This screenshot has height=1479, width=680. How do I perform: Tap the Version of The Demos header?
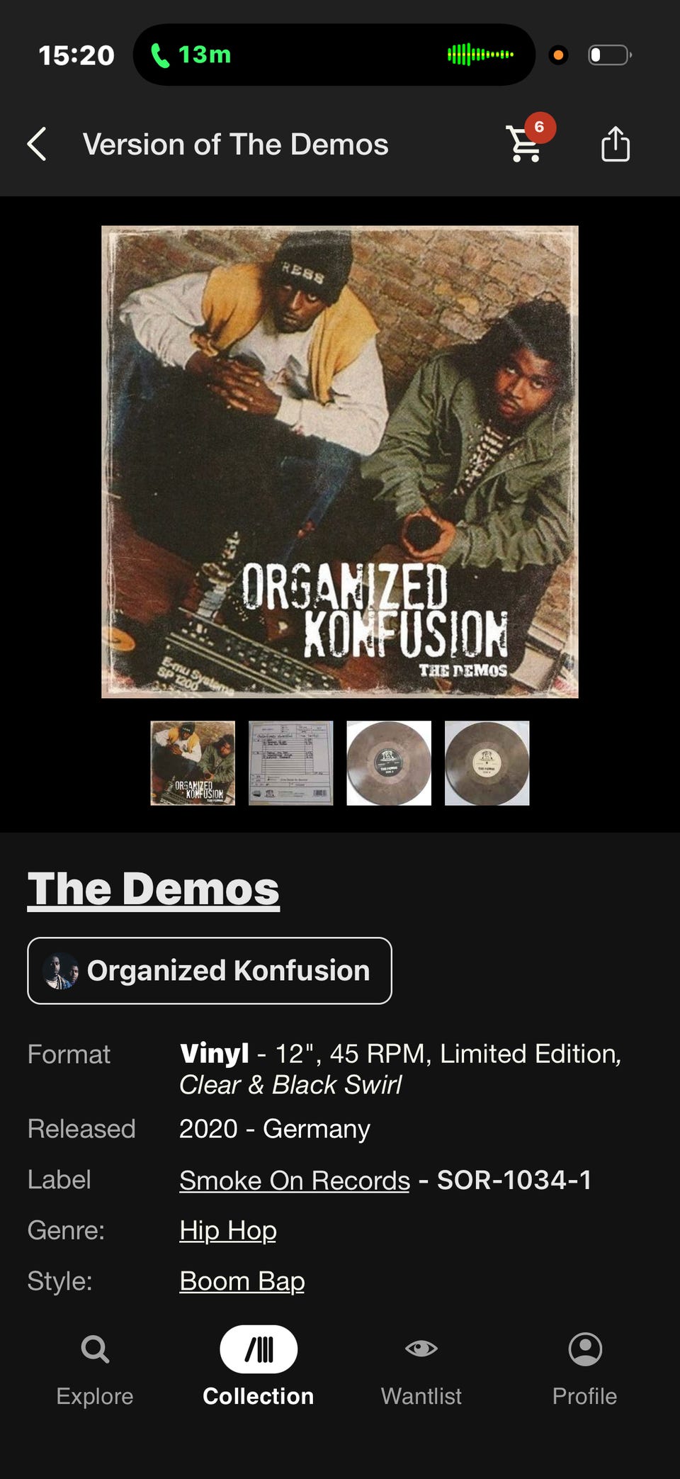(x=235, y=145)
